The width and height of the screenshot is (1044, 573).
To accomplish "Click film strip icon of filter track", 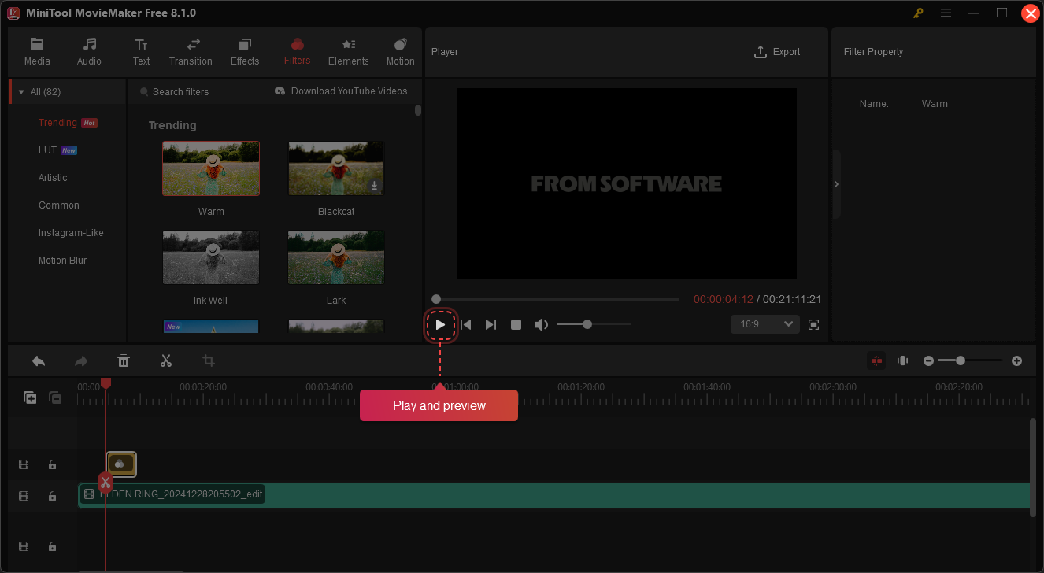I will (x=24, y=464).
